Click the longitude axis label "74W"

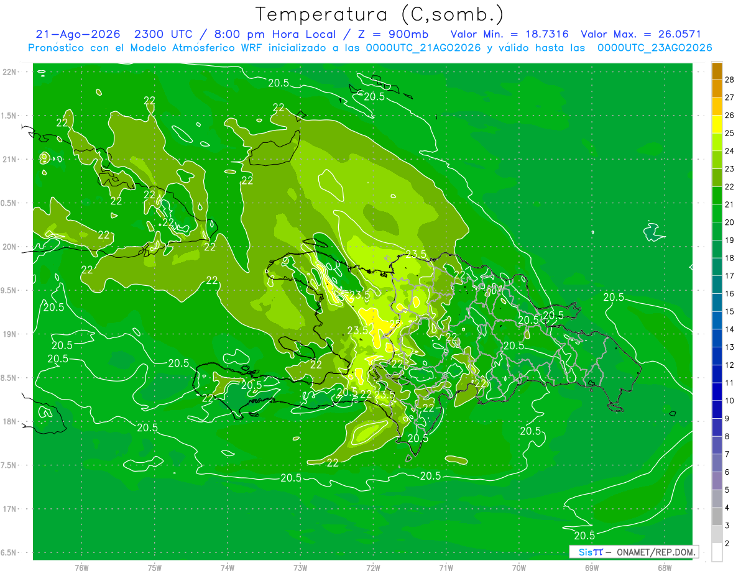(x=228, y=568)
